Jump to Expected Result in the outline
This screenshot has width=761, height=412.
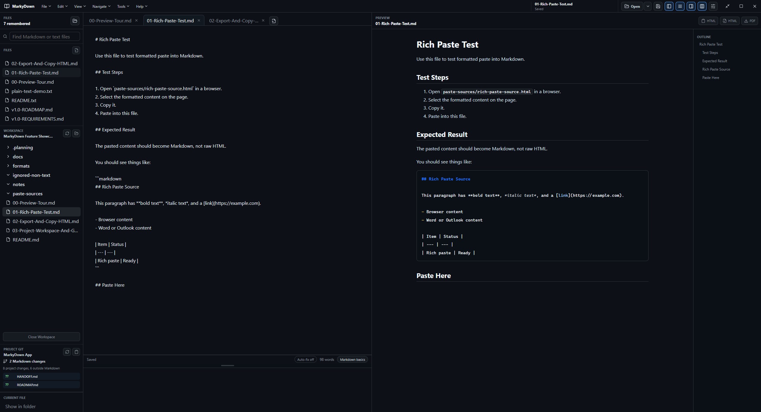(715, 61)
